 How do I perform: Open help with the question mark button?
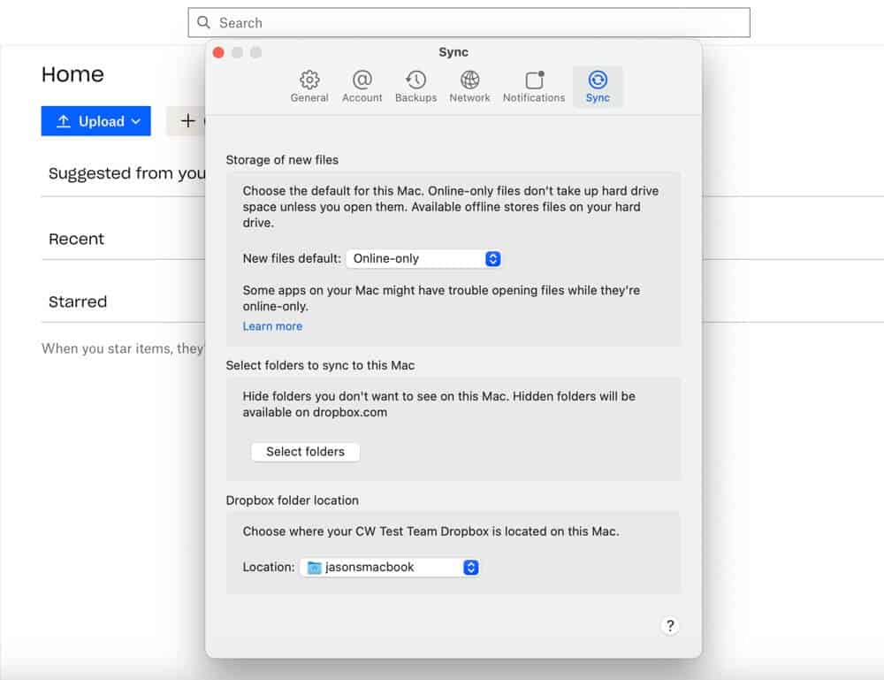pyautogui.click(x=670, y=626)
